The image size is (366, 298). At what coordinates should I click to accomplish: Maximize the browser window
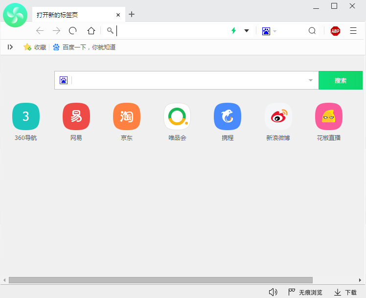334,6
